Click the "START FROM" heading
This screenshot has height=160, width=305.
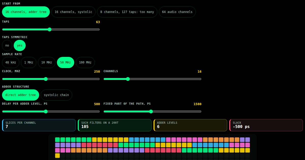(x=11, y=4)
